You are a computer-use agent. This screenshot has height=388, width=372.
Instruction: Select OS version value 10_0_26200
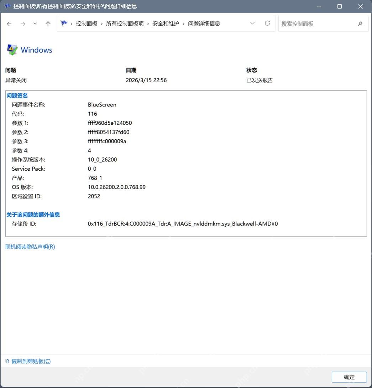click(x=102, y=160)
